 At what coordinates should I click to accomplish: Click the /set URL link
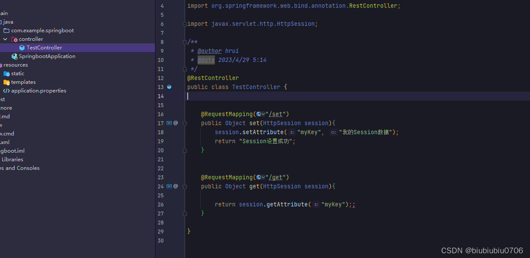276,114
